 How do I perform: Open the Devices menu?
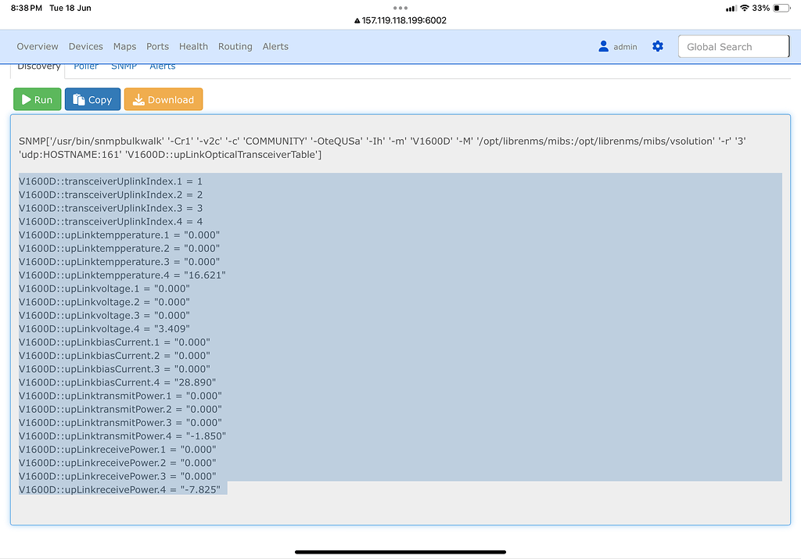click(85, 46)
